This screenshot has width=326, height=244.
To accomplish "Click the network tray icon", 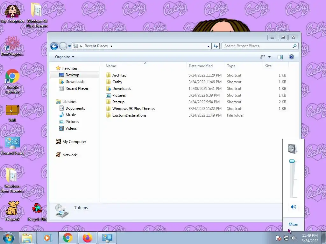I will (x=286, y=238).
